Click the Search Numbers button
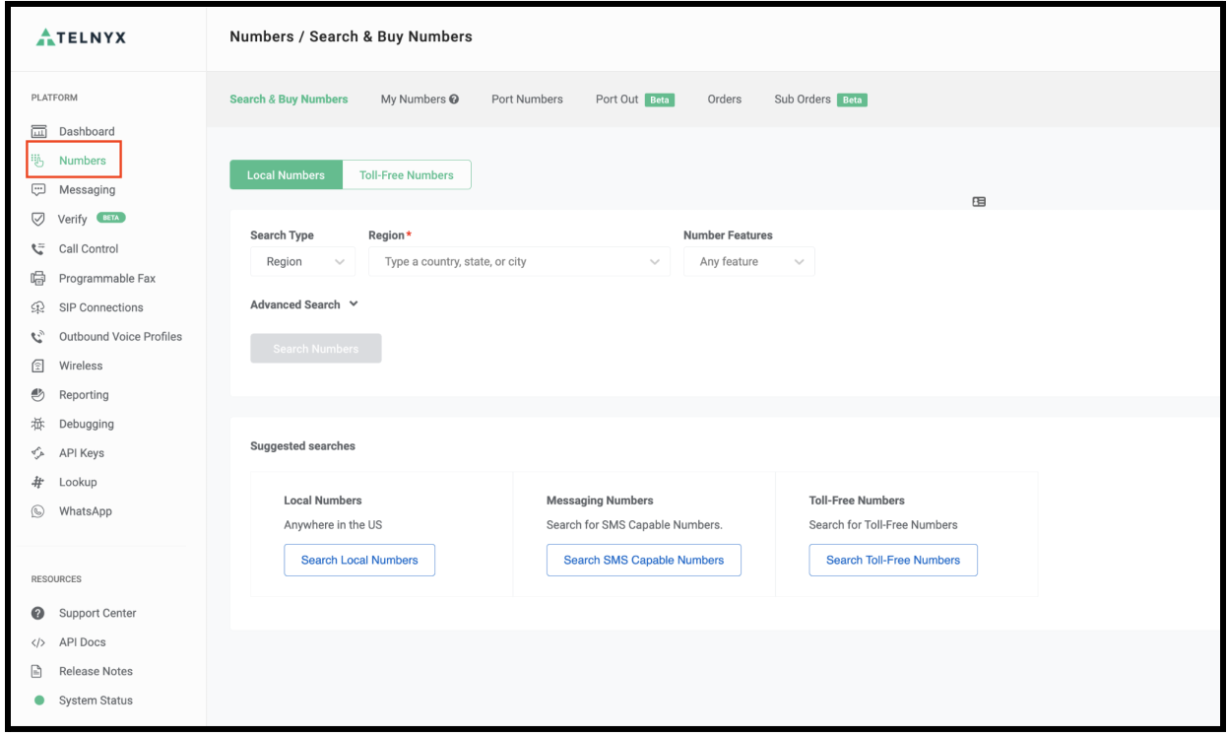The image size is (1227, 736). (x=315, y=349)
